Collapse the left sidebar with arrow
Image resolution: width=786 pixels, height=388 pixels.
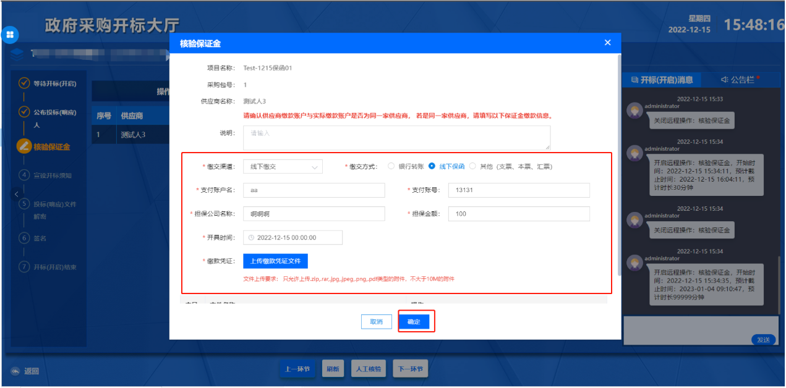[16, 194]
